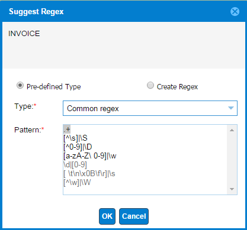Open the Type dropdown showing Common regex
Screen dimensions: 247x230
(150, 108)
